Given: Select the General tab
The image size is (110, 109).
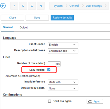Looking at the screenshot, I should (x=8, y=27).
